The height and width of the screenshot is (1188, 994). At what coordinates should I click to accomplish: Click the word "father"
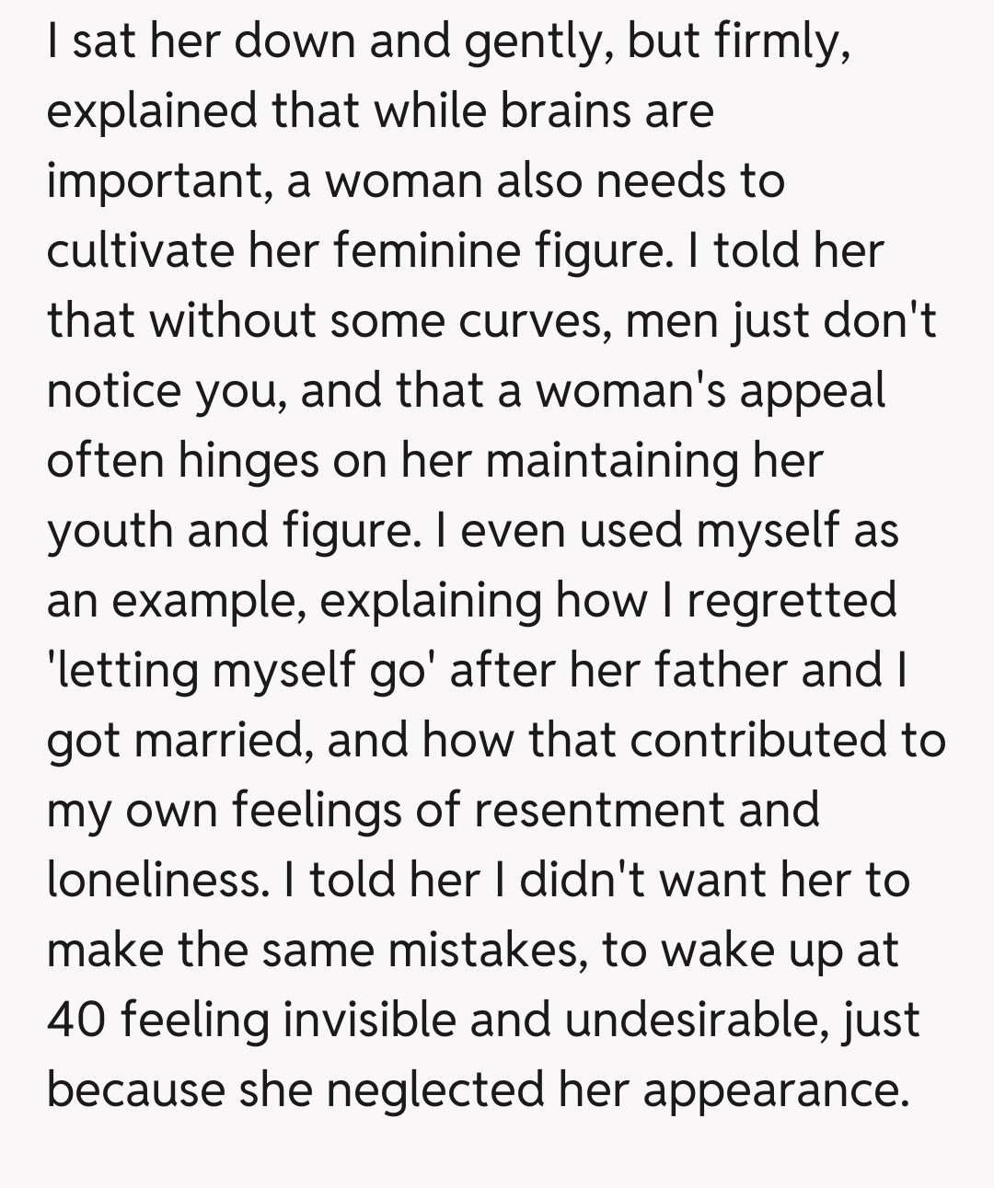click(717, 670)
